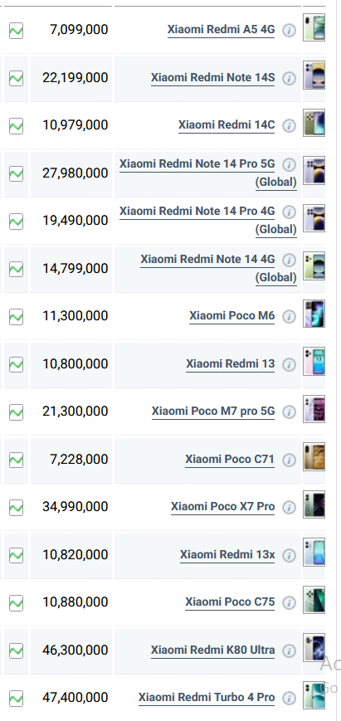Show info for Xiaomi Redmi 14C
Image resolution: width=341 pixels, height=721 pixels.
click(x=289, y=126)
